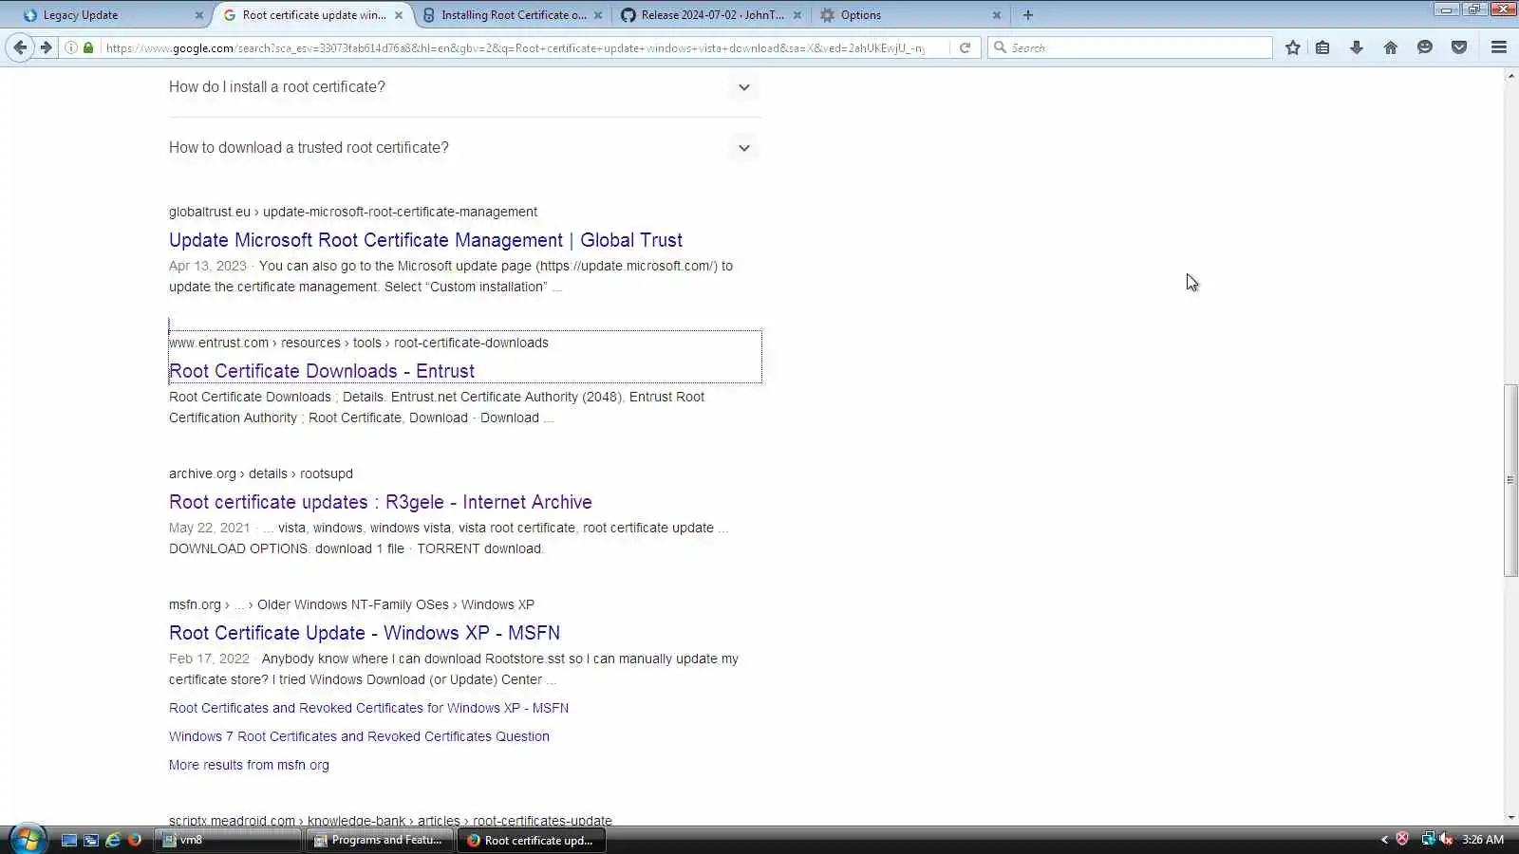Screen dimensions: 1519x854
Task: Close the Installing Root Certificate tab
Action: [598, 15]
